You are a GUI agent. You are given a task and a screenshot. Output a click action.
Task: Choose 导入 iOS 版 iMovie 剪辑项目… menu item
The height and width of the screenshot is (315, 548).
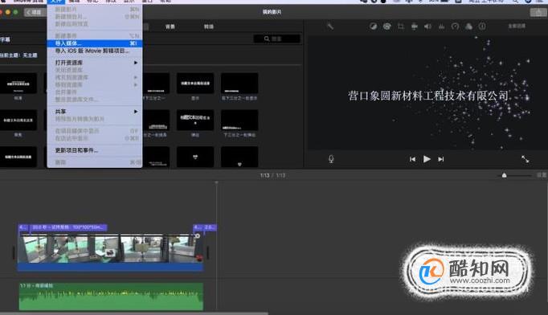[x=94, y=51]
